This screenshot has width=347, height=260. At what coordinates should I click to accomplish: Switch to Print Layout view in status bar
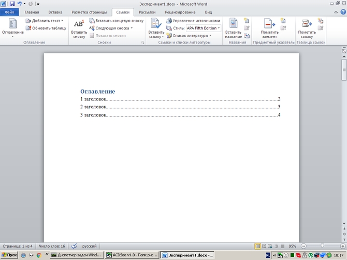[x=257, y=246]
